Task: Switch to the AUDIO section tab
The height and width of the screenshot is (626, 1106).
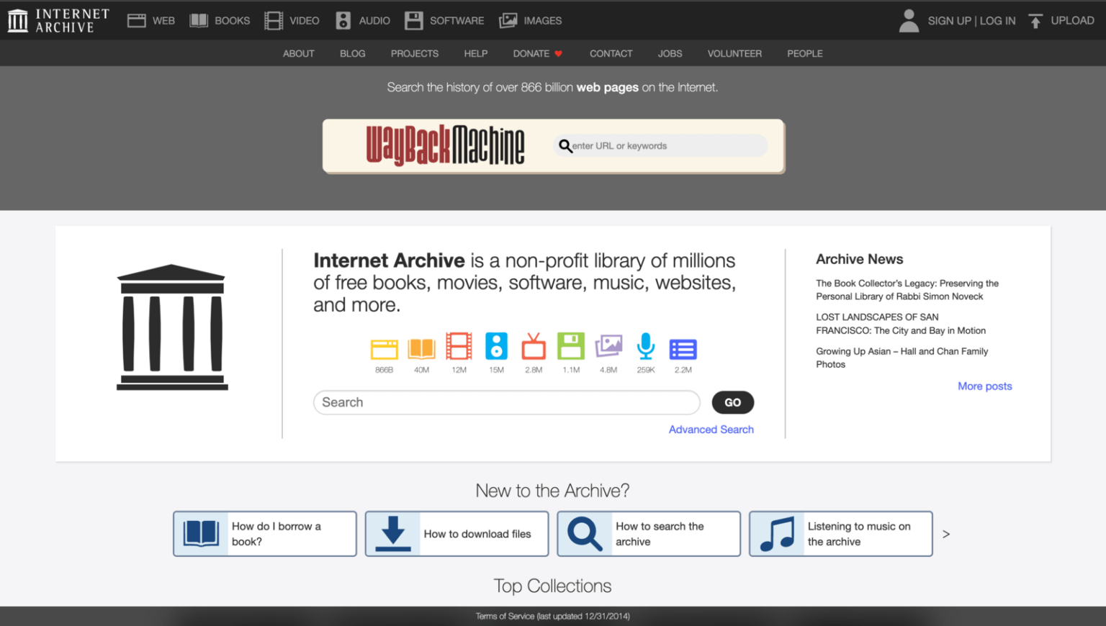Action: click(x=362, y=20)
